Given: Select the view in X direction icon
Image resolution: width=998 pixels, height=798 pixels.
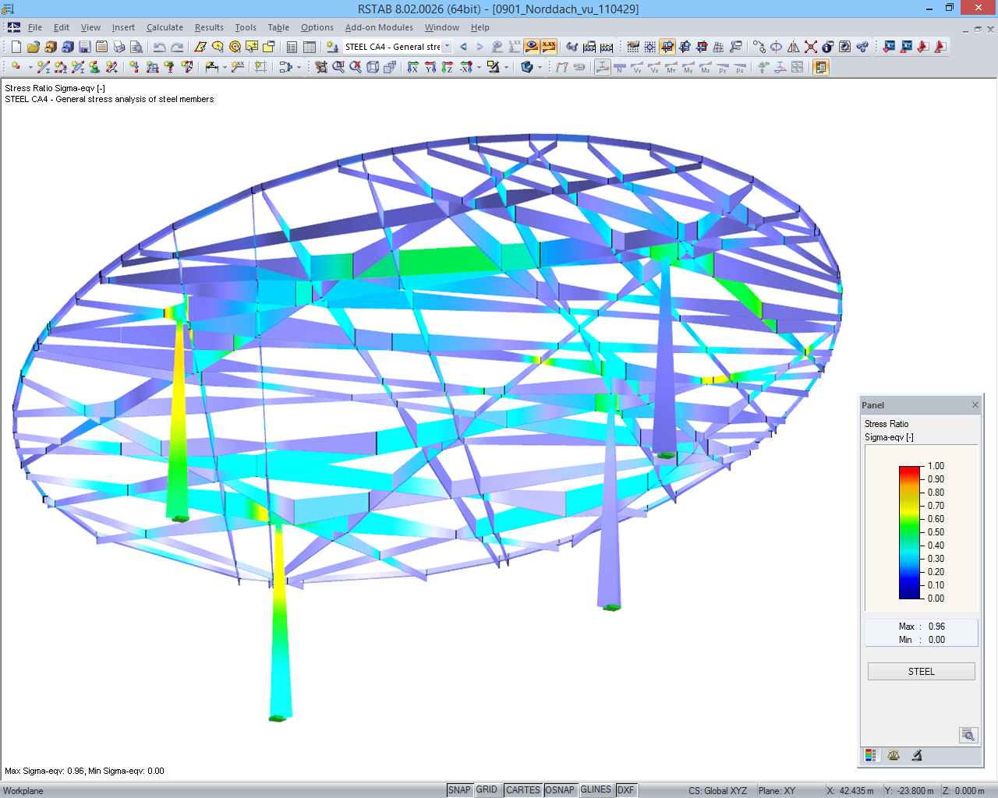Looking at the screenshot, I should (412, 67).
